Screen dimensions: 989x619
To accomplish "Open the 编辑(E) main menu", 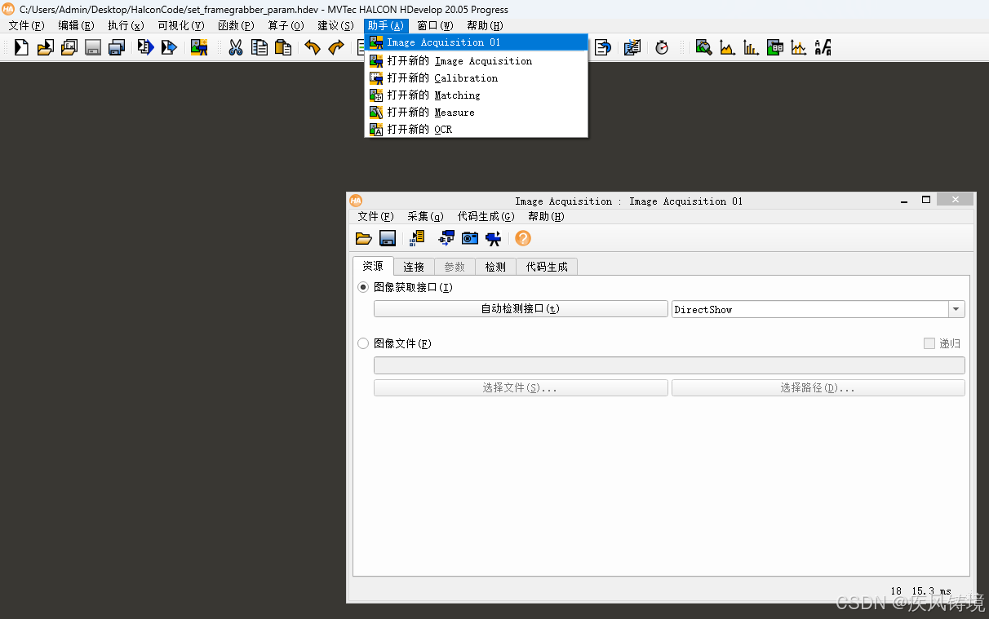I will (76, 26).
